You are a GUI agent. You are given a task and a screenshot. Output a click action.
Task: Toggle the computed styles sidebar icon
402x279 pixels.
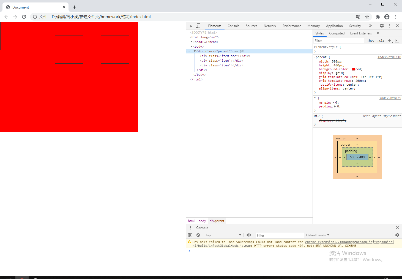pyautogui.click(x=397, y=40)
